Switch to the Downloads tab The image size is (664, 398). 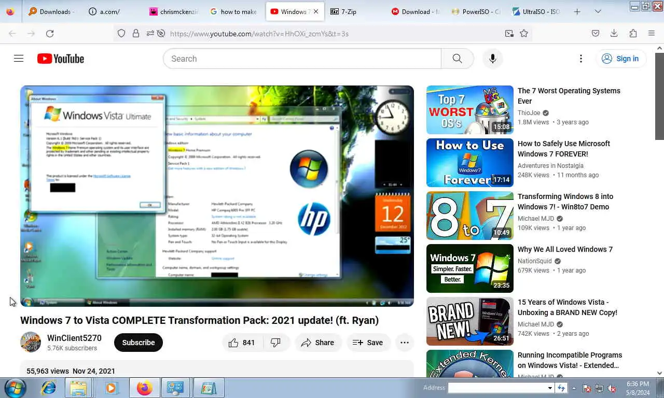51,11
